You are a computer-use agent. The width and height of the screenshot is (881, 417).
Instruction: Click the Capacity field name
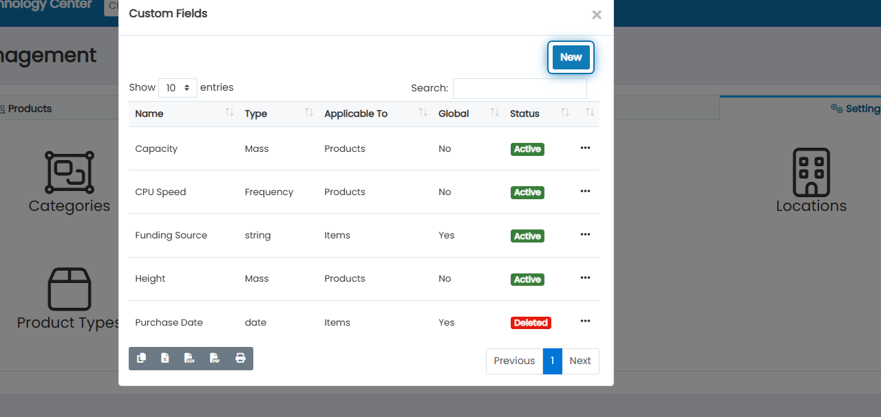click(156, 148)
